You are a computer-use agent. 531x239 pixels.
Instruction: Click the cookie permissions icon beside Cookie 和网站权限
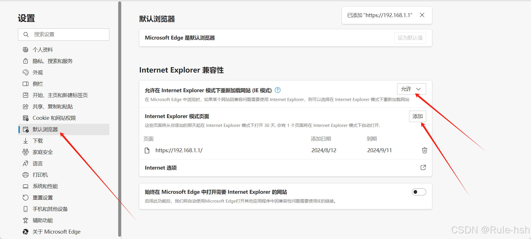point(25,118)
